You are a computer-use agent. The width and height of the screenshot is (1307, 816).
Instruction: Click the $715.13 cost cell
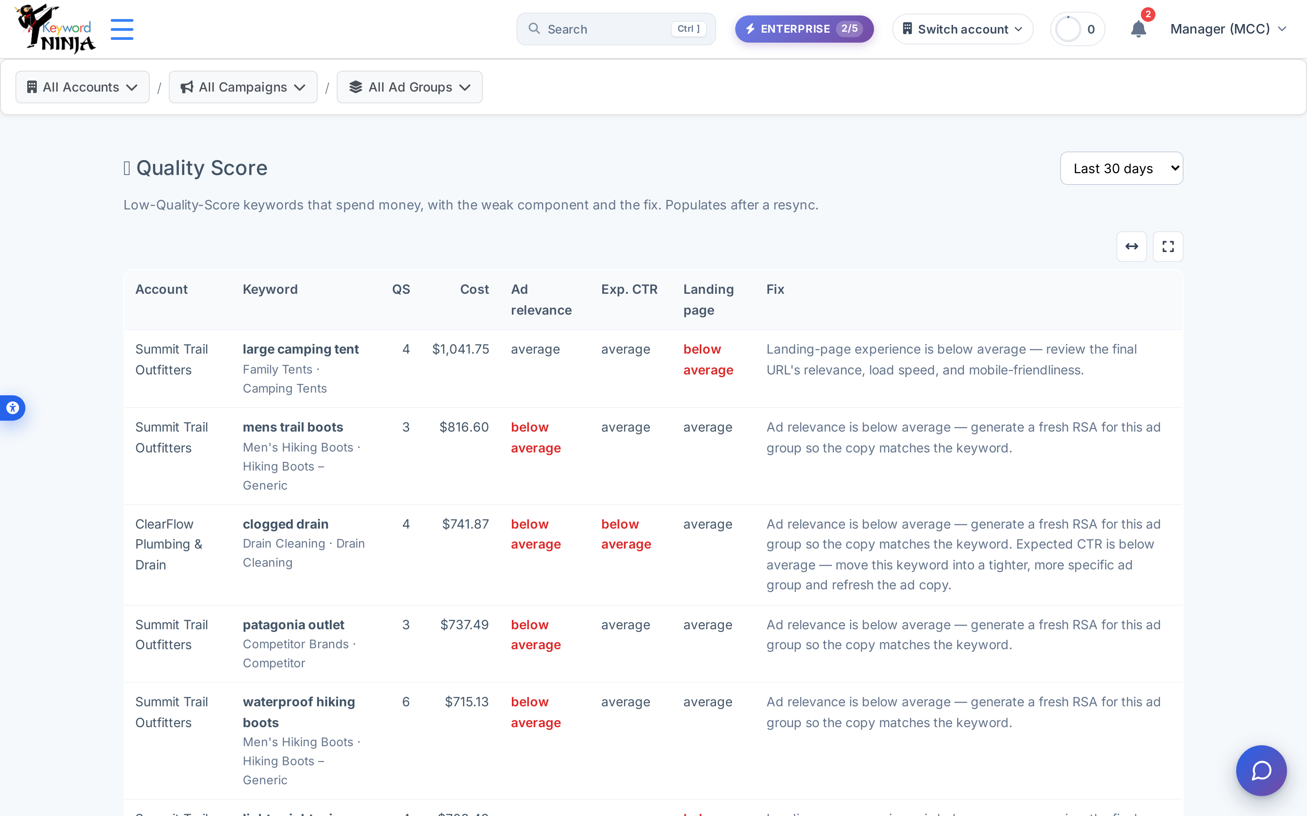click(466, 702)
